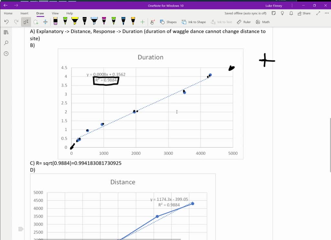Open the Draw tab
The height and width of the screenshot is (240, 331).
point(40,13)
